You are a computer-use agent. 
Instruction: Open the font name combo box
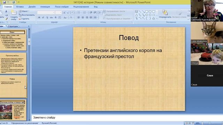(x=46, y=12)
